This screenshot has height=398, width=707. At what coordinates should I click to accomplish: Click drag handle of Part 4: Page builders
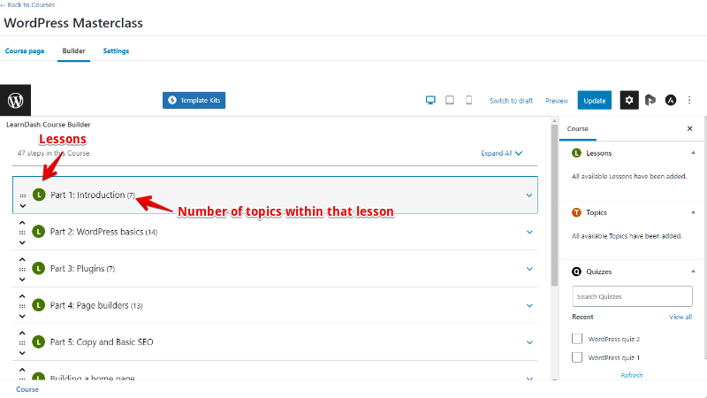(x=22, y=306)
